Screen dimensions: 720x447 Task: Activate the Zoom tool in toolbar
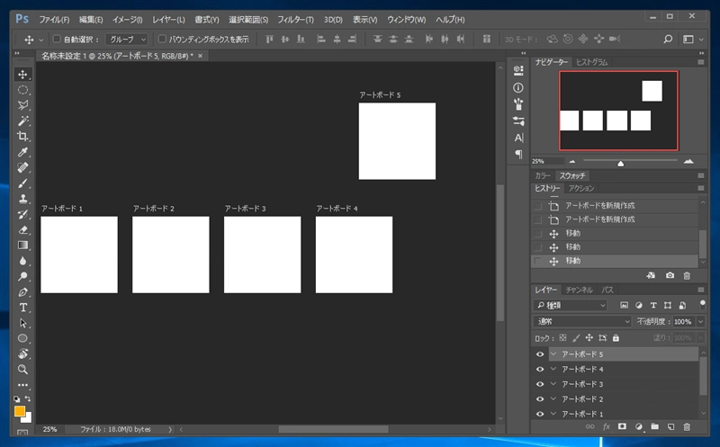pyautogui.click(x=23, y=370)
